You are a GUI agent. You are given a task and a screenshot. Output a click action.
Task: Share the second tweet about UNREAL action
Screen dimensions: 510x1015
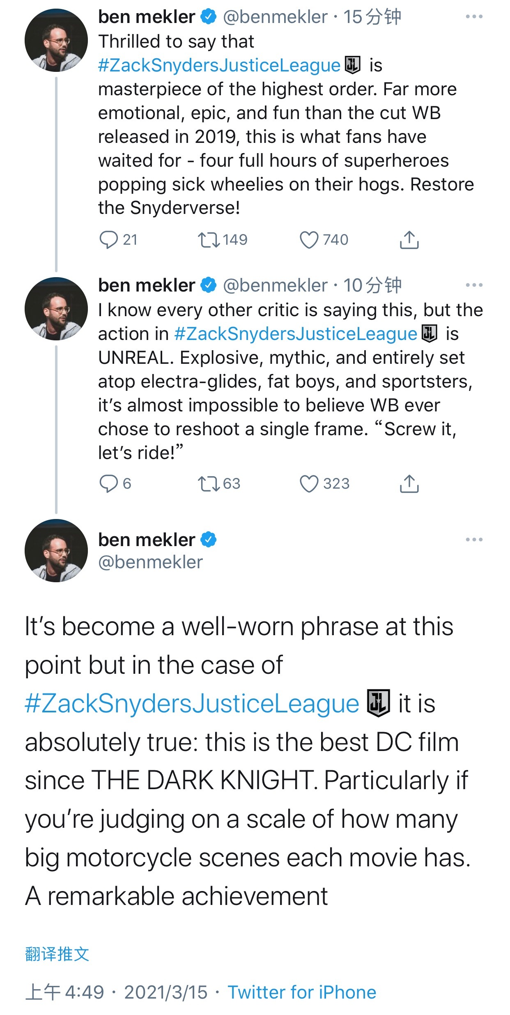(409, 484)
